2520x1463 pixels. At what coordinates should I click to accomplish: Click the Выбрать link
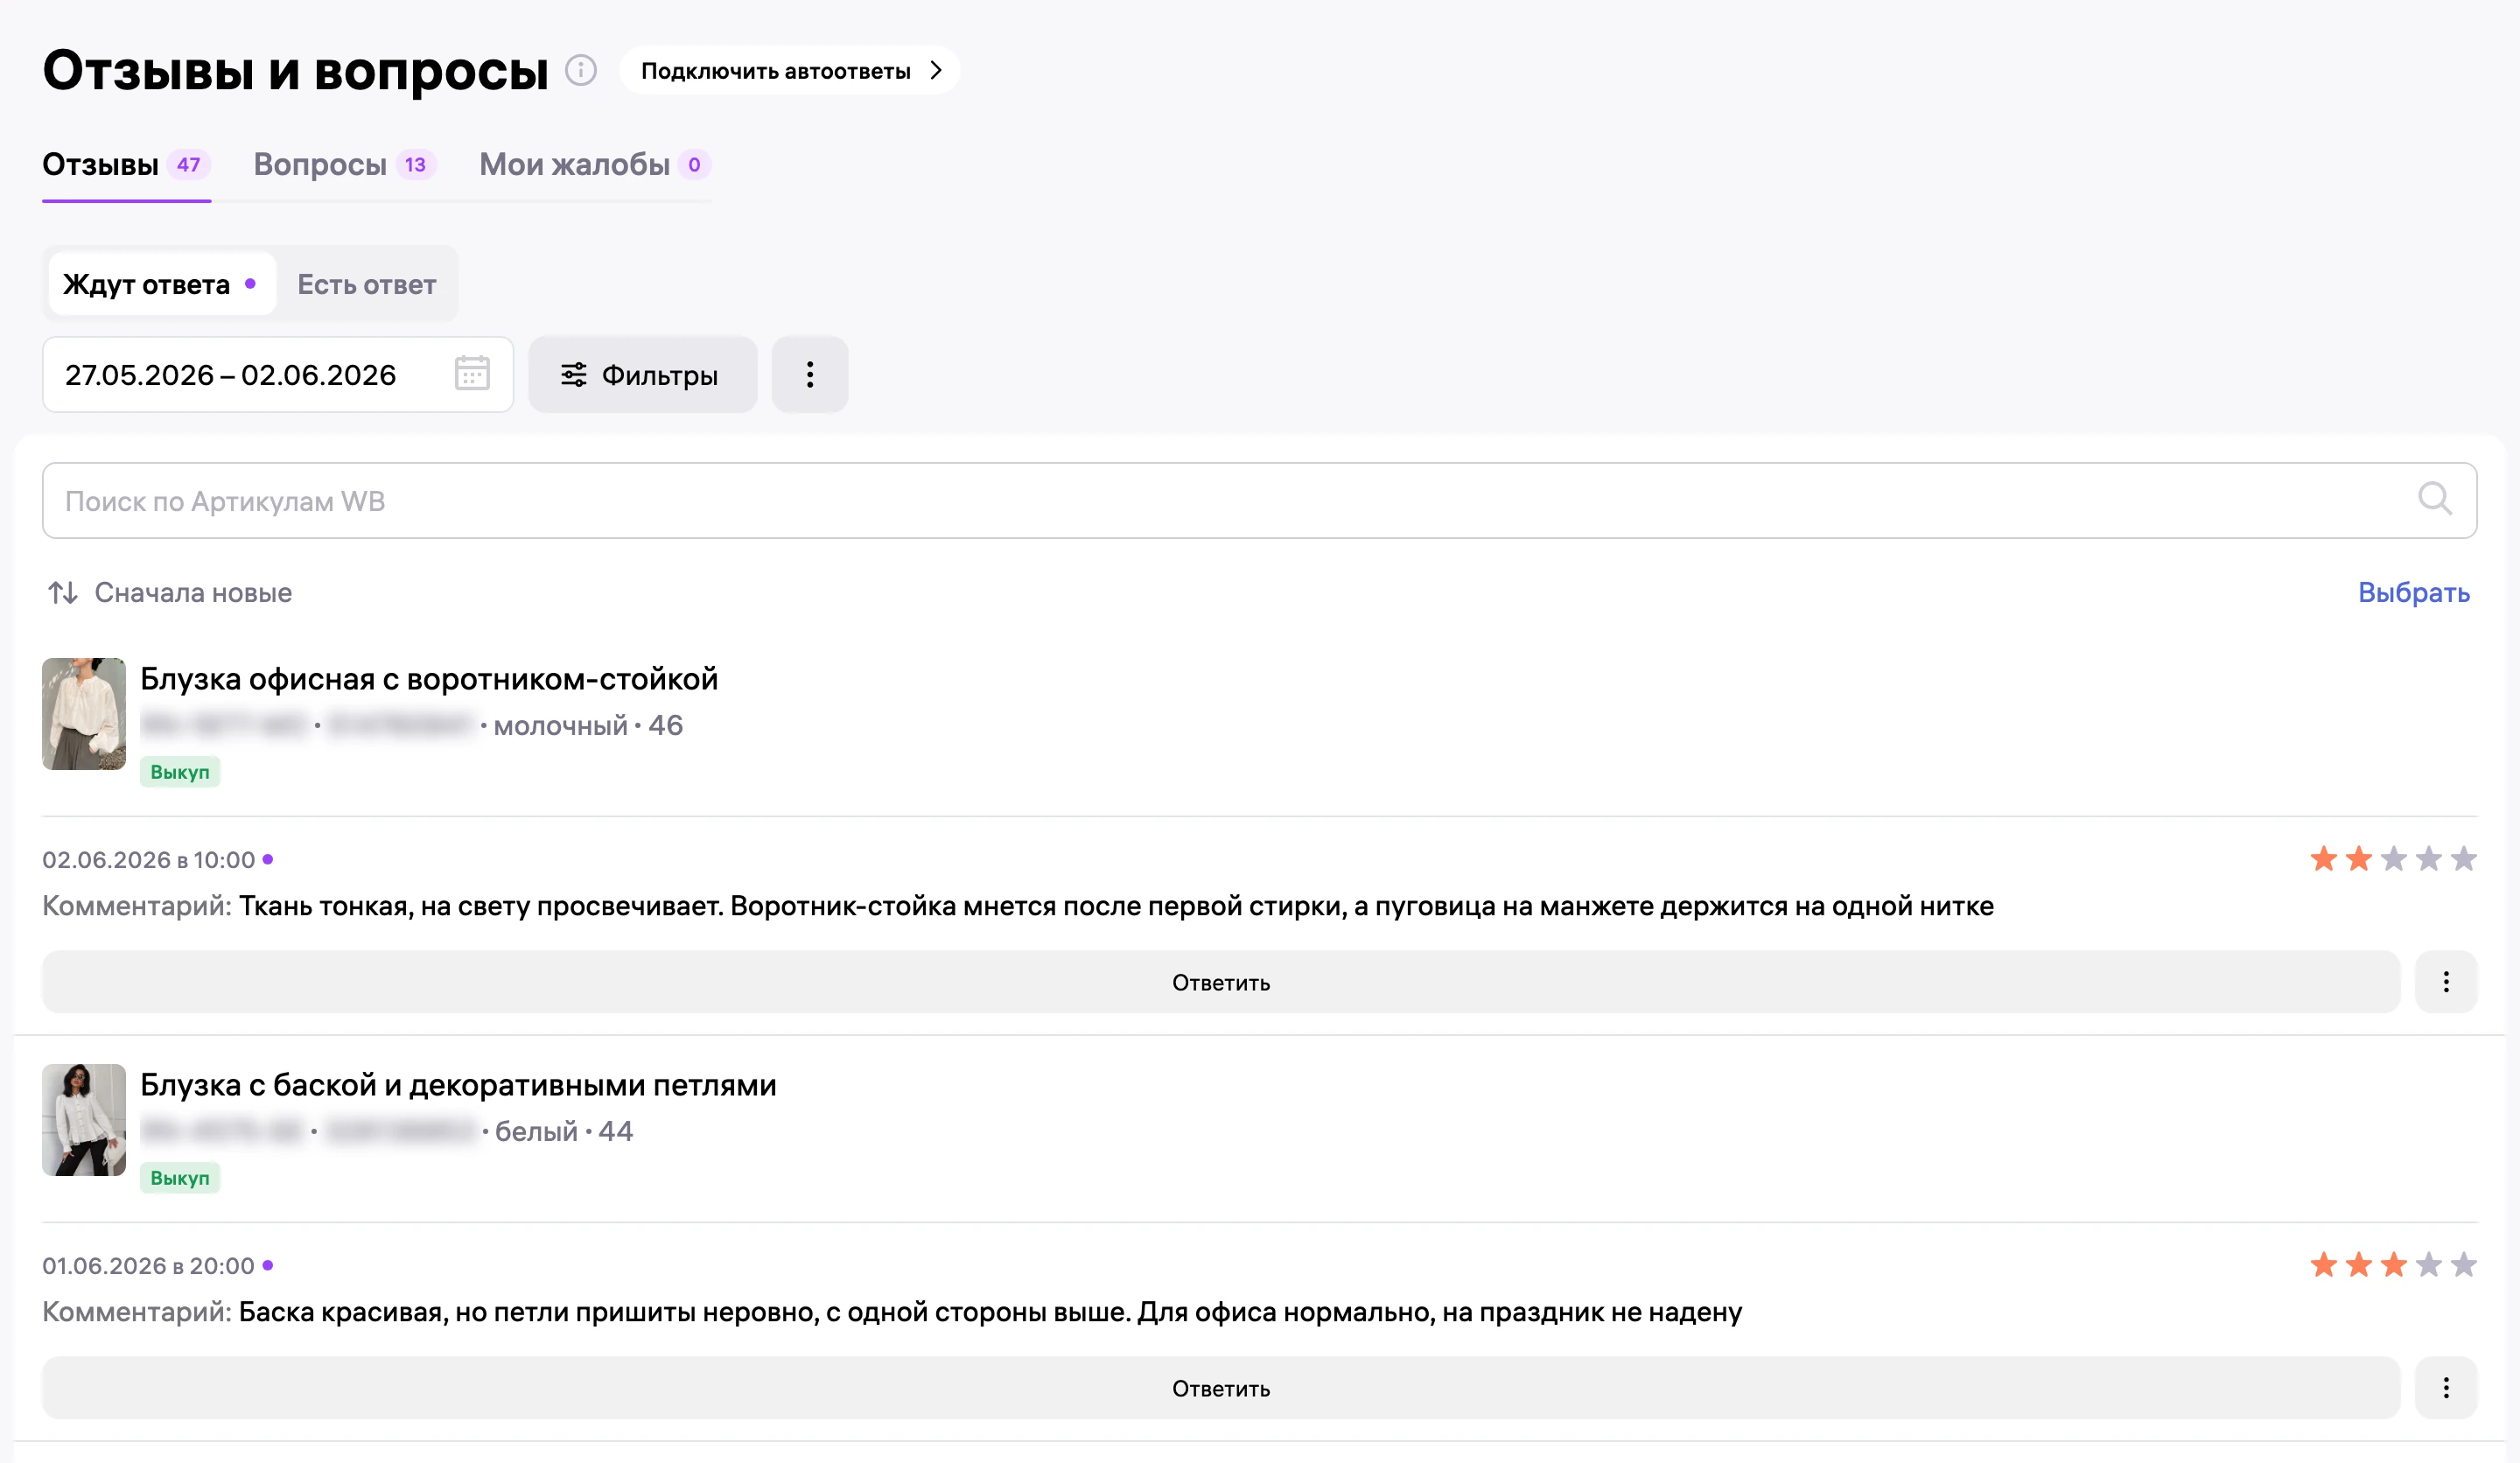click(x=2414, y=592)
